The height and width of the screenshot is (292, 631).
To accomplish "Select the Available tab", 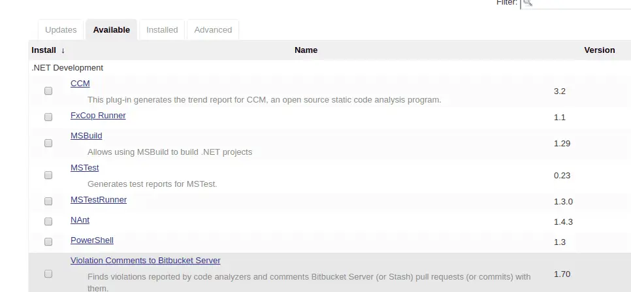I will point(111,30).
